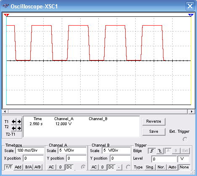This screenshot has height=176, width=197.
Task: Select falling edge trigger icon
Action: point(160,151)
